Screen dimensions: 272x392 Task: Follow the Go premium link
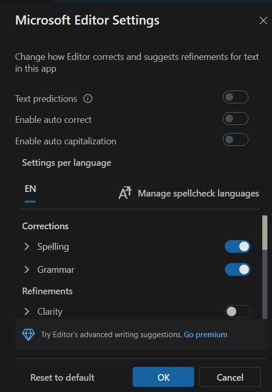coord(205,335)
